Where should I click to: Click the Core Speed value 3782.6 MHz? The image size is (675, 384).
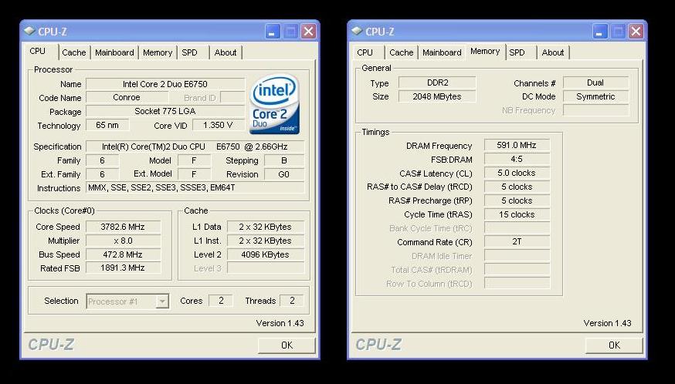(x=123, y=227)
